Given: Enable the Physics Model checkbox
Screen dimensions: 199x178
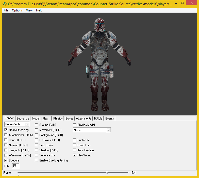Looking at the screenshot, I should point(74,125).
